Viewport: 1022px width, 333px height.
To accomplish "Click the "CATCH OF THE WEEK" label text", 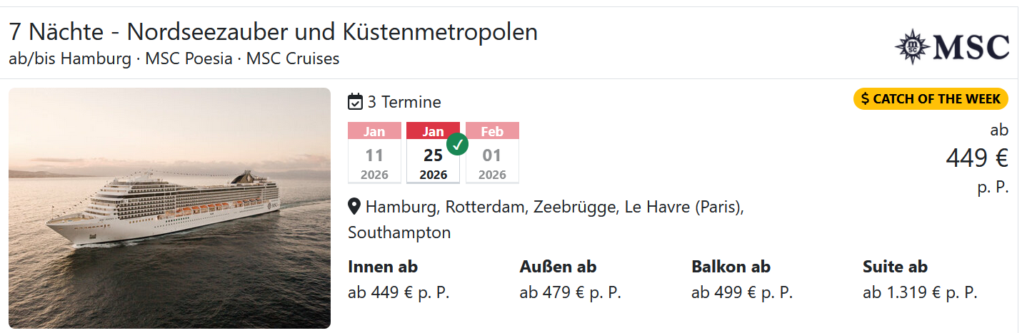I will click(x=936, y=99).
